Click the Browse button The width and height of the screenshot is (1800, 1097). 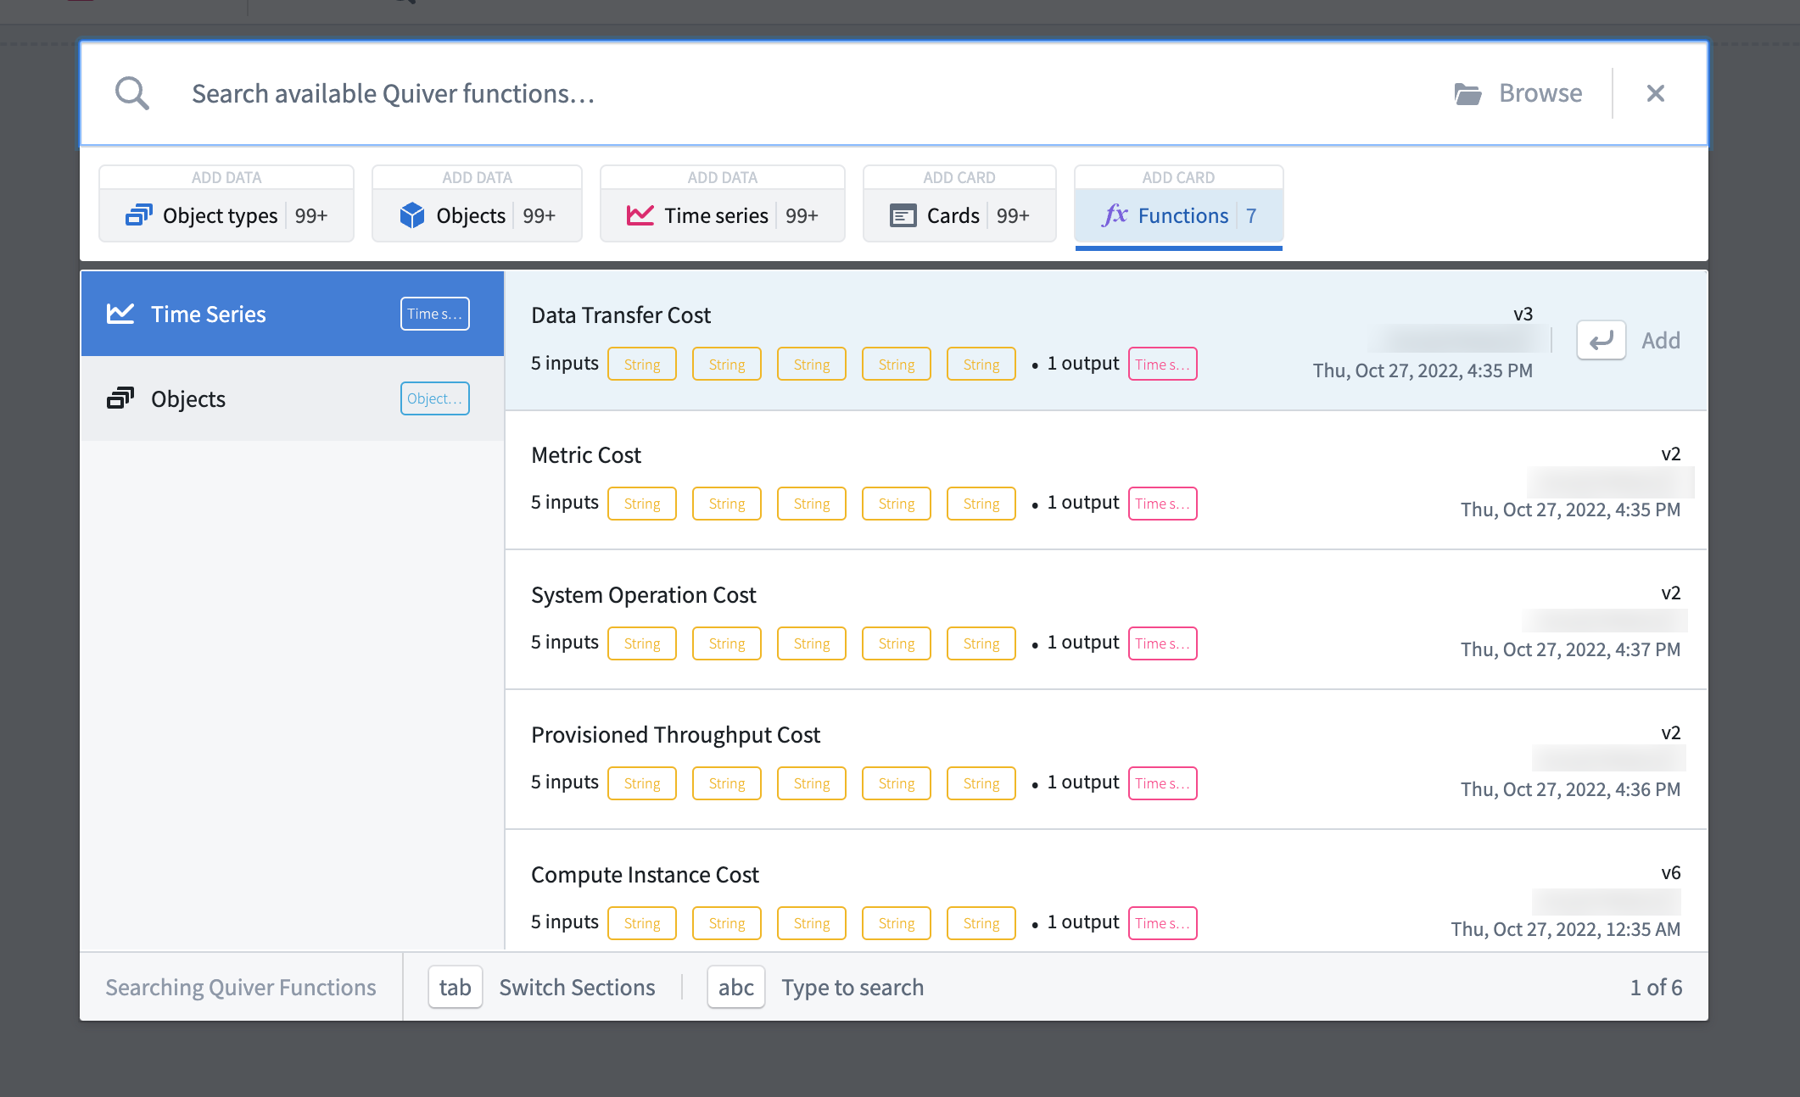(1518, 93)
